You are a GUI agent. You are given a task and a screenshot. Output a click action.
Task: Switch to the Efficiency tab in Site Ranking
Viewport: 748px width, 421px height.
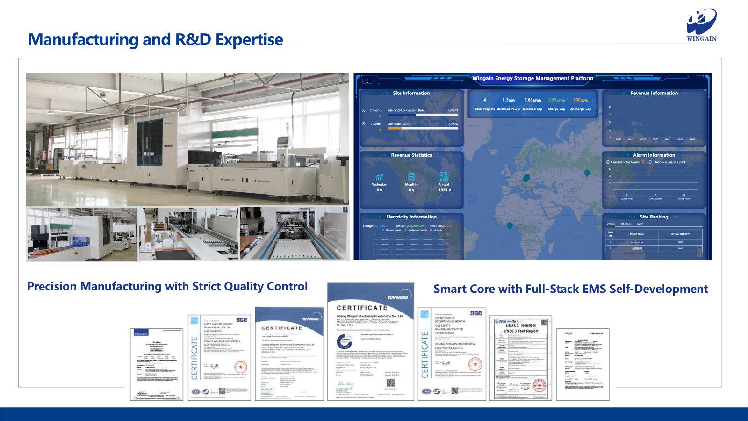coord(626,224)
